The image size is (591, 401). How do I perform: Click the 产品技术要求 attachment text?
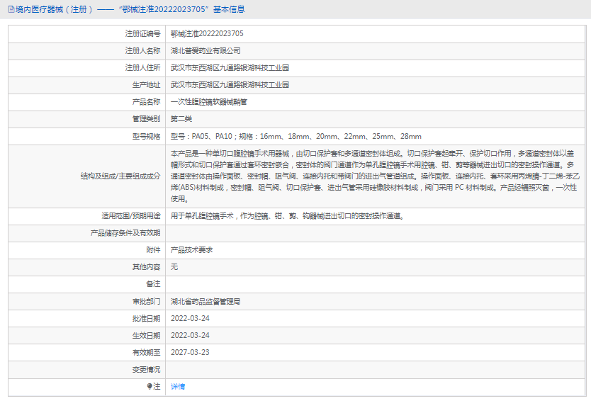192,250
